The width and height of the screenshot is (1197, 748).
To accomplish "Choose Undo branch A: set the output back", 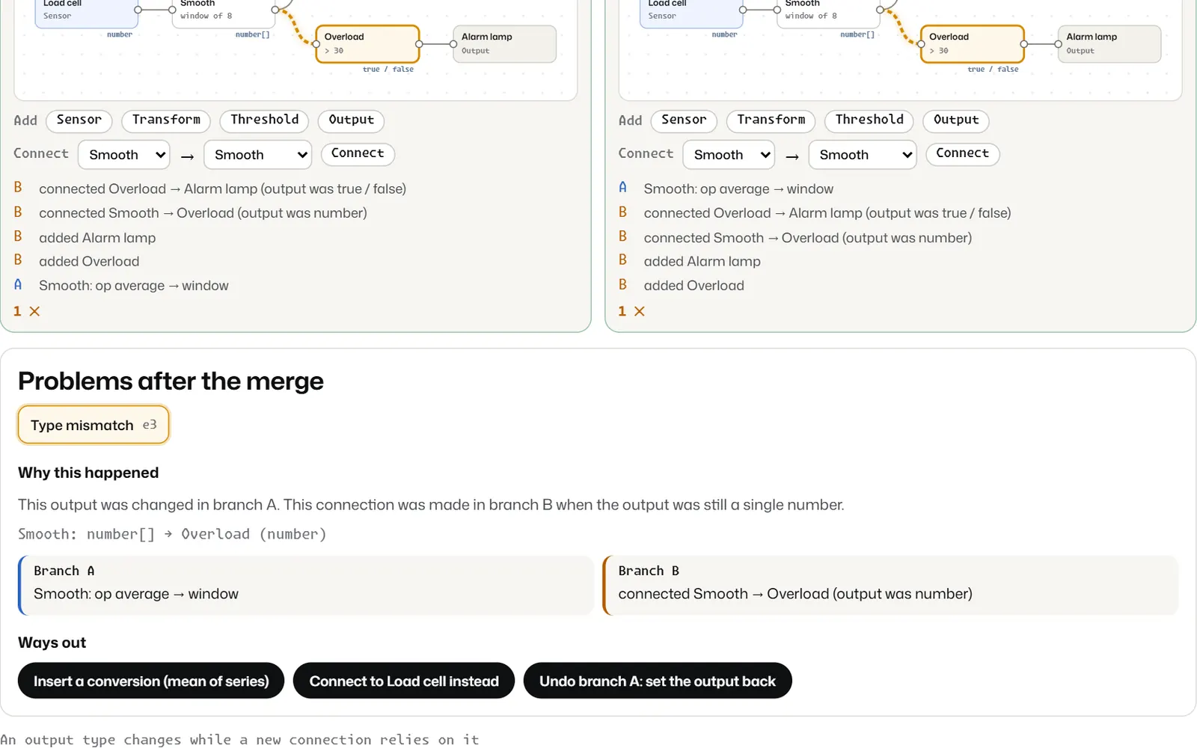I will 658,681.
